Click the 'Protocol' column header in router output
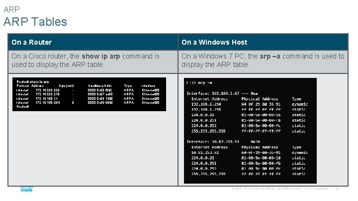Image resolution: width=358 pixels, height=201 pixels. (23, 86)
